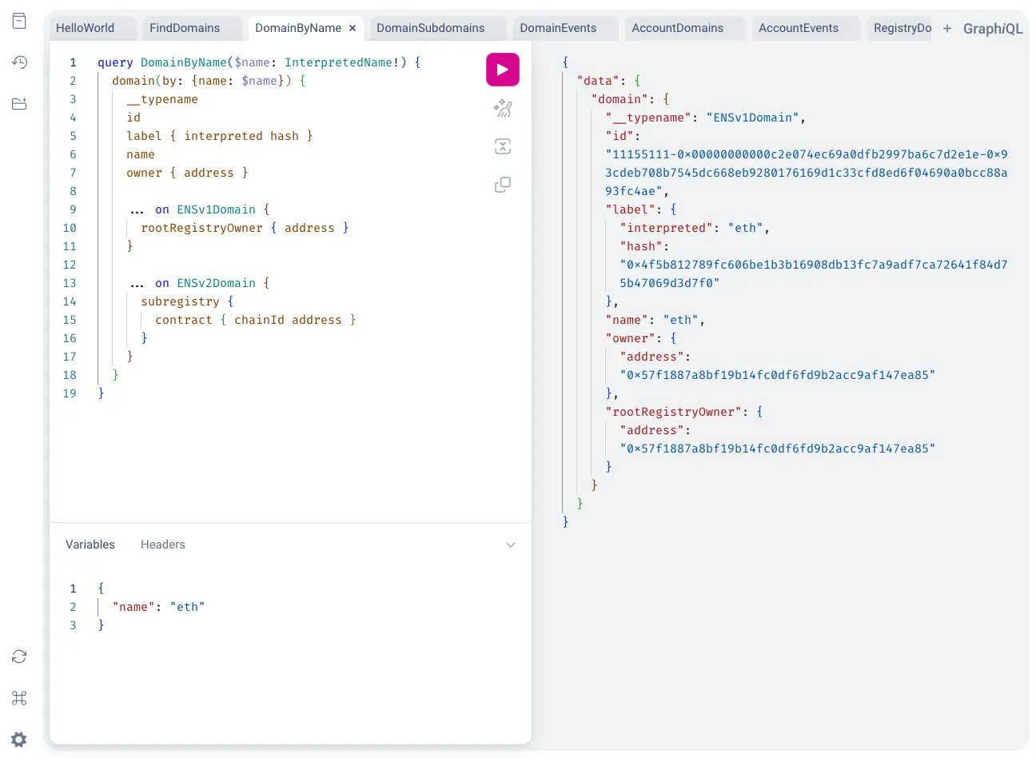Click the merge fragments icon
1036x758 pixels.
point(503,146)
